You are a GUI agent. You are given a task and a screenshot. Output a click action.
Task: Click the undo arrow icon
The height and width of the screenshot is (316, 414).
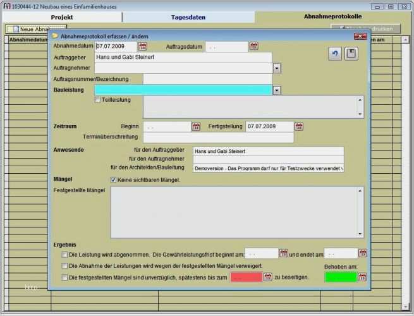point(335,54)
